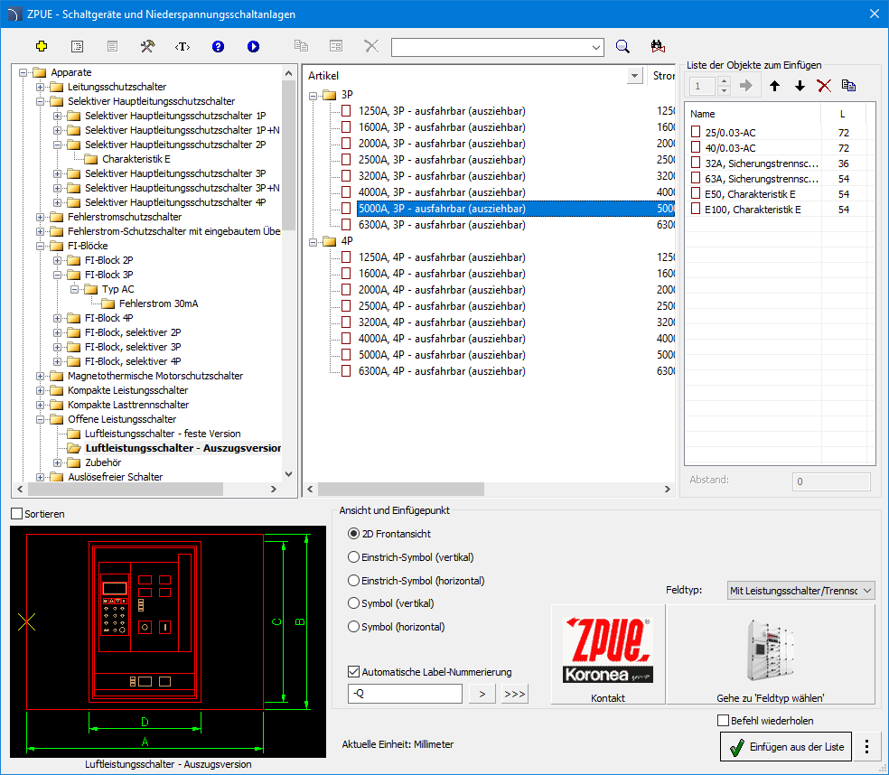The image size is (889, 775).
Task: Collapse the 3P article group
Action: [313, 95]
